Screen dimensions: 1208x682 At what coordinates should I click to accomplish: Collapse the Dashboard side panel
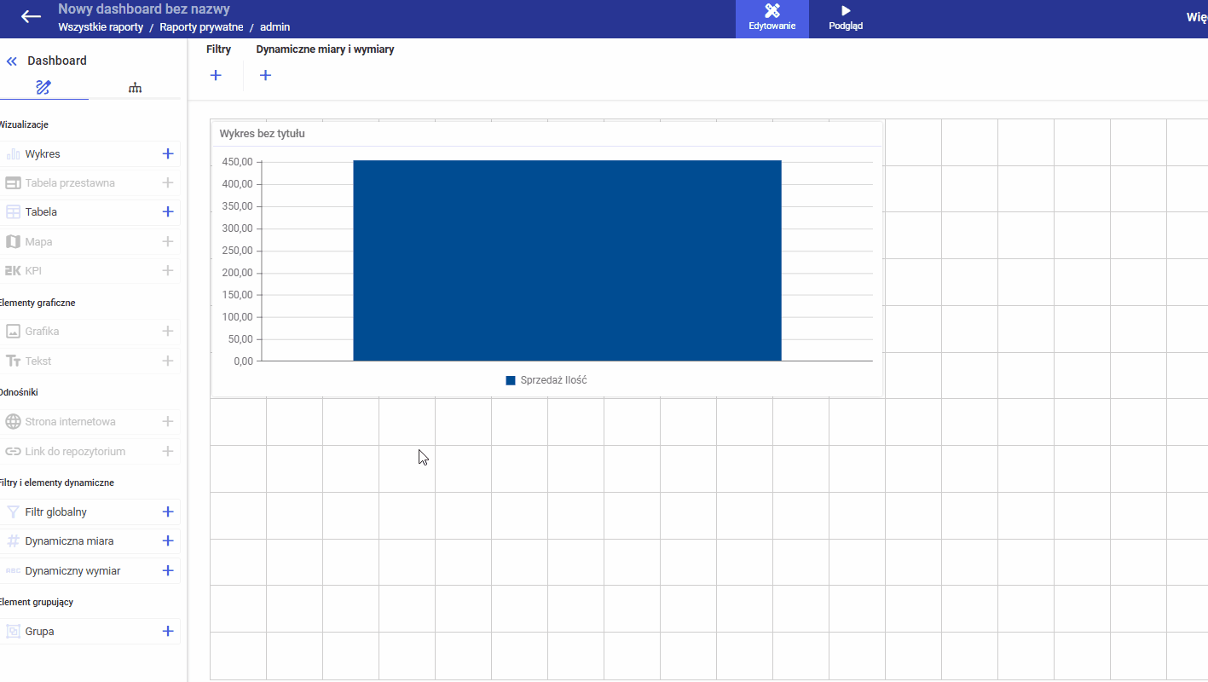coord(12,61)
